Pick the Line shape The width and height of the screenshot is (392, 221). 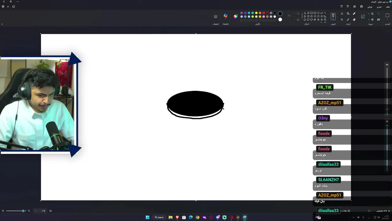click(x=325, y=13)
